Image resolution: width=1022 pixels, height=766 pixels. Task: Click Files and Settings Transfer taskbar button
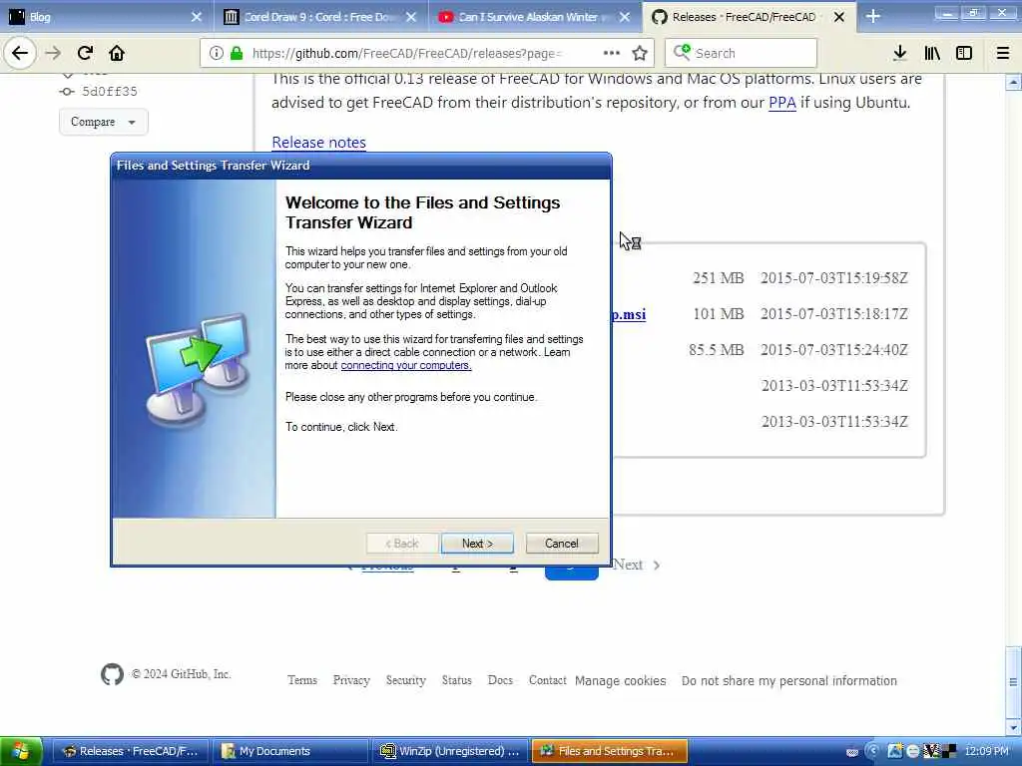[x=610, y=751]
